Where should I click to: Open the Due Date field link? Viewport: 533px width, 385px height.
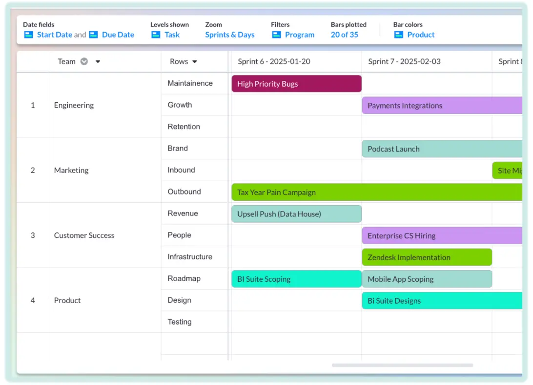pos(118,35)
